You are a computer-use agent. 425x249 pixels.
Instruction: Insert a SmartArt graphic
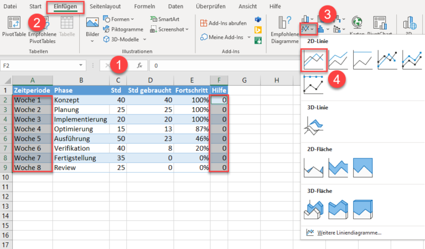point(164,19)
